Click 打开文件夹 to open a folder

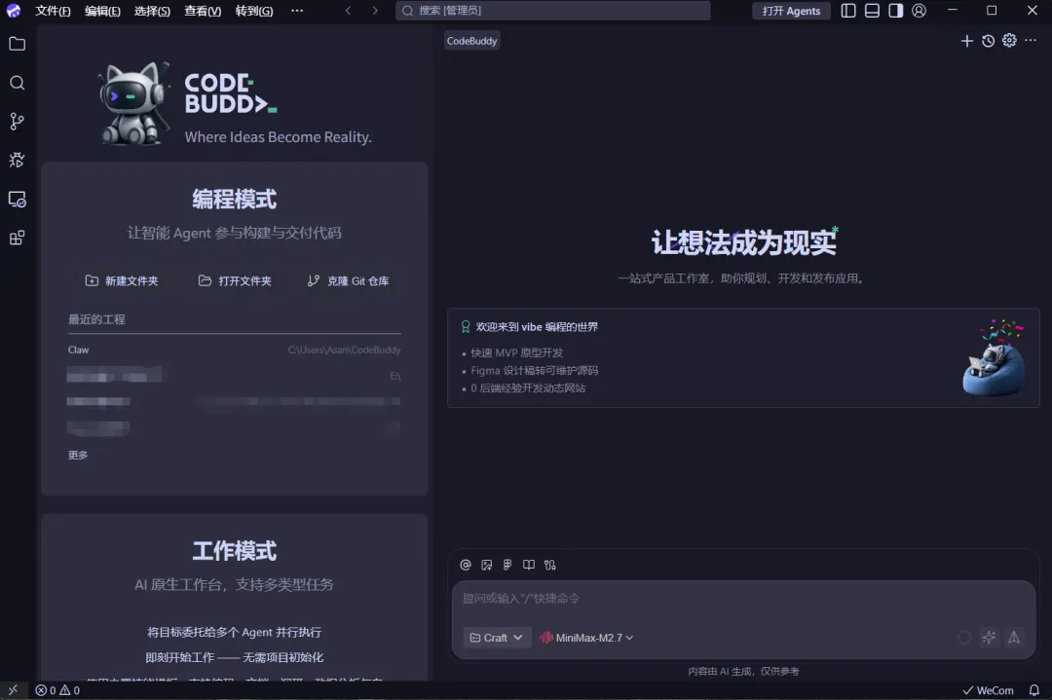(235, 281)
